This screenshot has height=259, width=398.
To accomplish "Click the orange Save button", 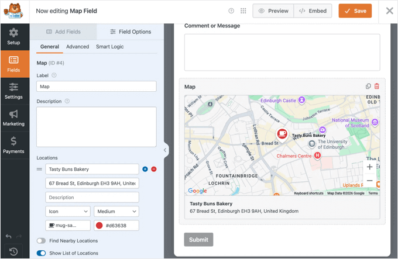I will click(355, 11).
